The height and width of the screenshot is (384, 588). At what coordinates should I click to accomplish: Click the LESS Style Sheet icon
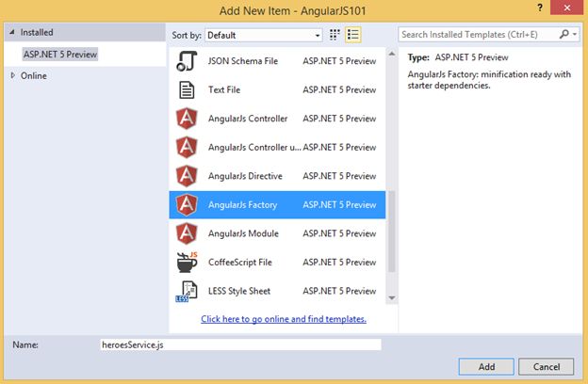(x=187, y=291)
